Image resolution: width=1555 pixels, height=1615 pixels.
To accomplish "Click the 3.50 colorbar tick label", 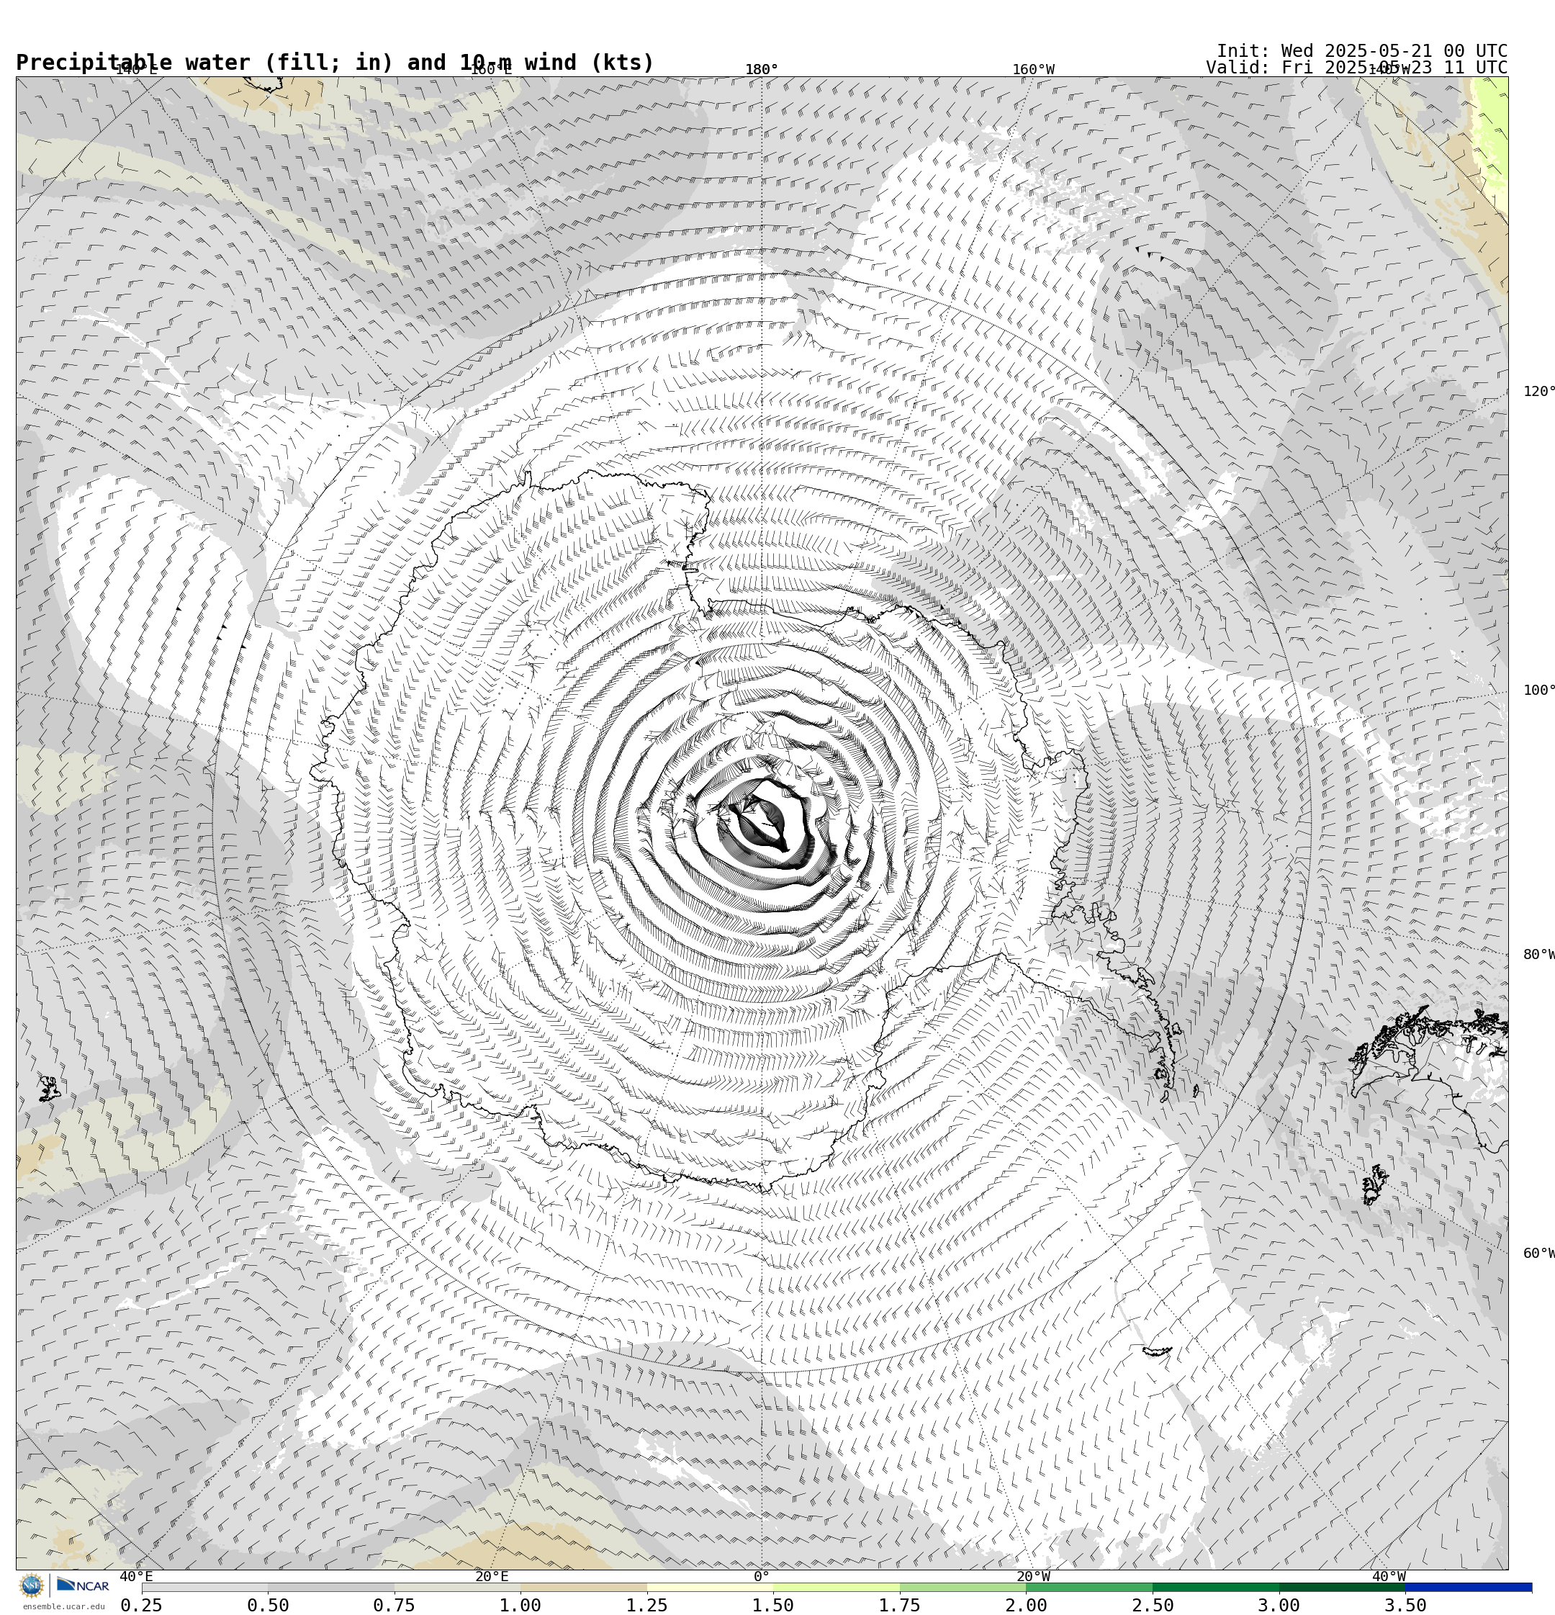I will pos(1405,1604).
